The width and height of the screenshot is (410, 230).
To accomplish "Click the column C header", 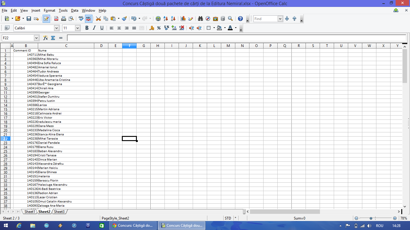I will (66, 46).
